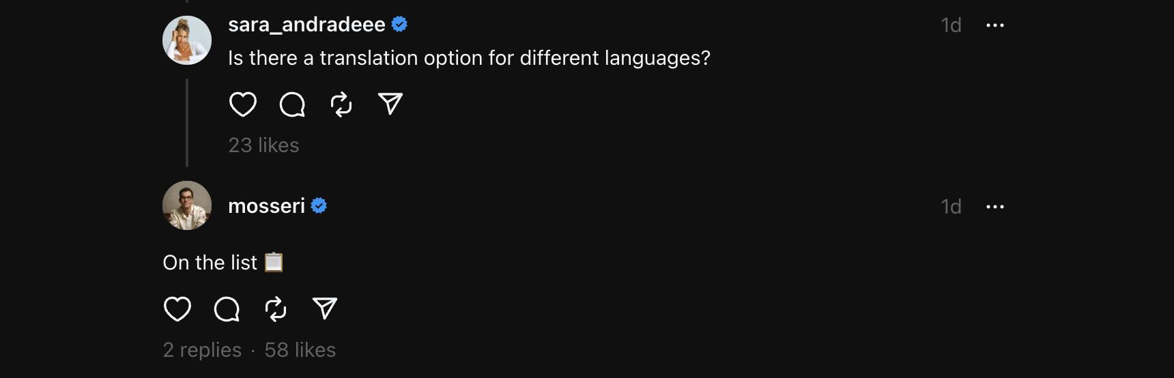Open the reply box for mosseri's post
This screenshot has width=1174, height=378.
click(227, 309)
